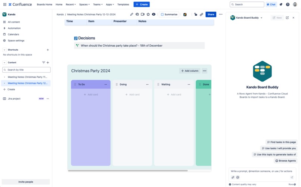Select Find tasks in this page suggestion
301x187 pixels.
[x=282, y=142]
